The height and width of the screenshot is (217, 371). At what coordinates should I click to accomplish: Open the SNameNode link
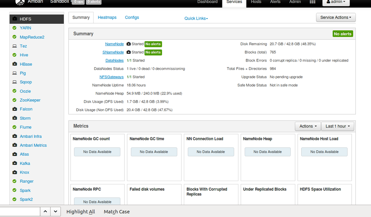coord(113,52)
